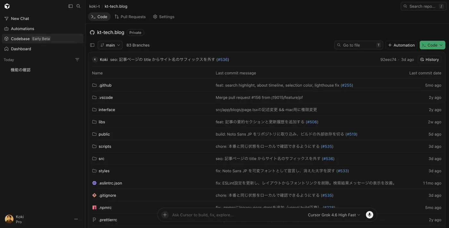Click the .vscode folder icon
The width and height of the screenshot is (449, 228).
click(x=94, y=97)
